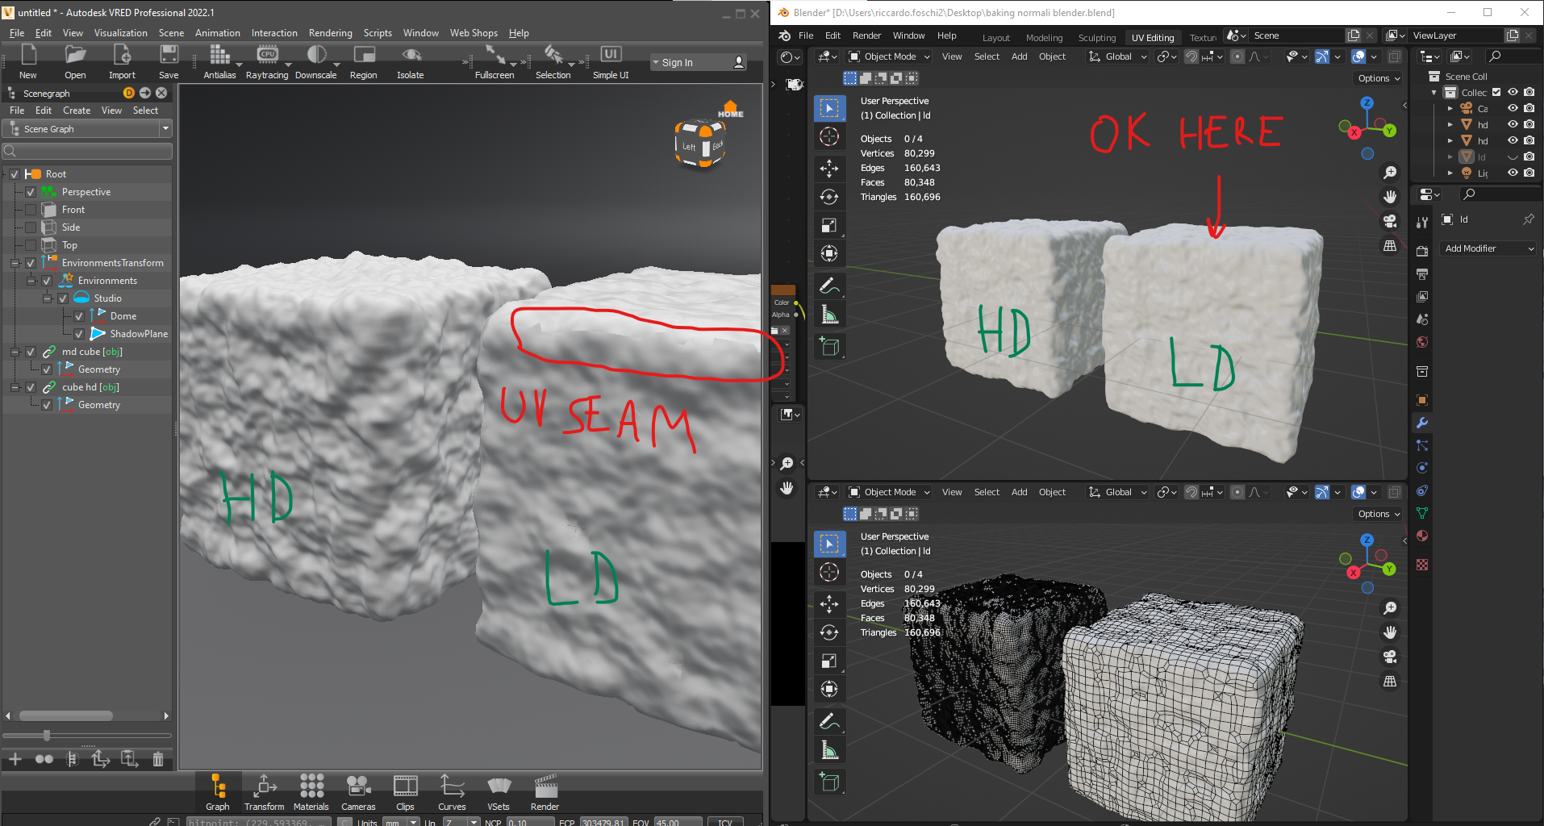Open Modifier Properties via the wrench icon
Viewport: 1544px width, 826px height.
(x=1423, y=423)
